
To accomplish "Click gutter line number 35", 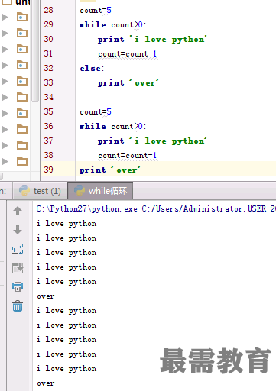I will coord(48,111).
